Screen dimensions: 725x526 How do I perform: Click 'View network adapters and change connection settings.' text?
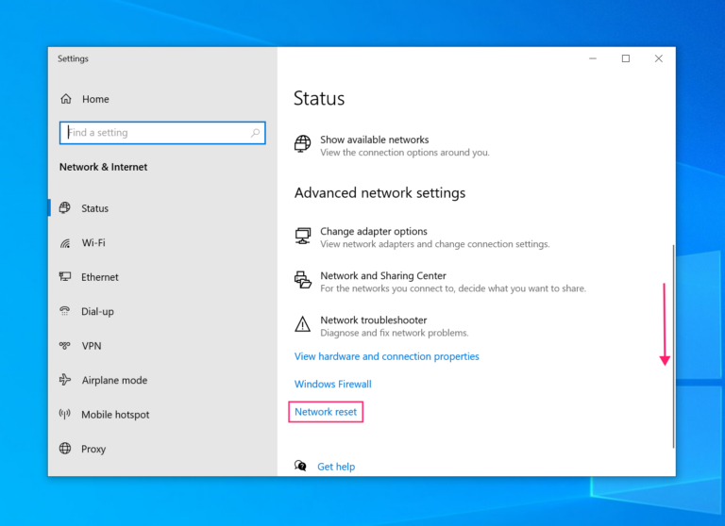click(x=434, y=244)
